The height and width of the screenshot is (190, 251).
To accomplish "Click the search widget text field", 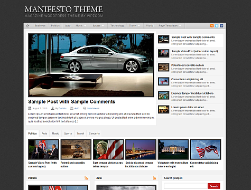I will 185,186.
